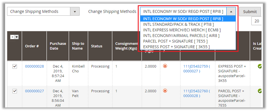Open the left Change Shipping Methods dropdown
Screen dimensions: 268x111
(x=43, y=11)
